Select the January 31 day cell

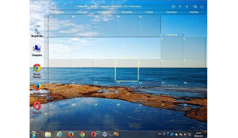[x=149, y=26]
